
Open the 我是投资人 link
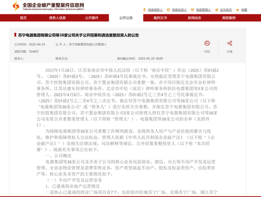[179, 10]
